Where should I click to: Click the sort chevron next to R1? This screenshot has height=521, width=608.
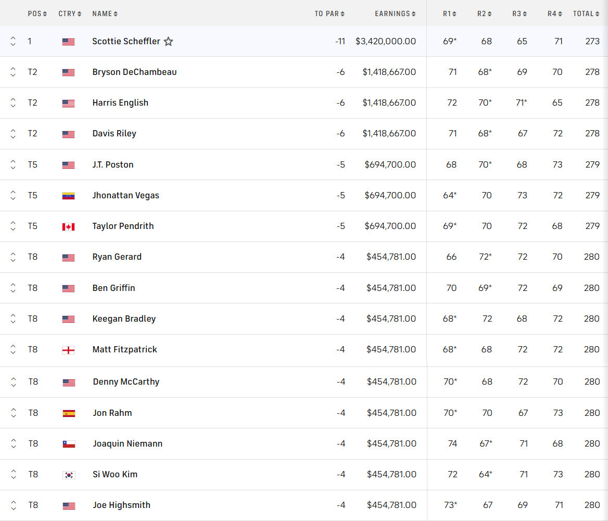click(x=455, y=14)
